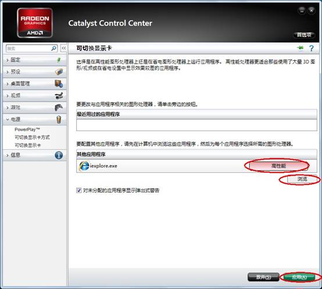
Task: Click the Radeon Graphics AMD logo
Action: 35,23
